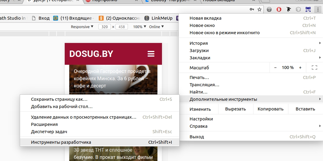Expand the 100% device zoom dropdown
This screenshot has height=161, width=323.
click(x=139, y=27)
